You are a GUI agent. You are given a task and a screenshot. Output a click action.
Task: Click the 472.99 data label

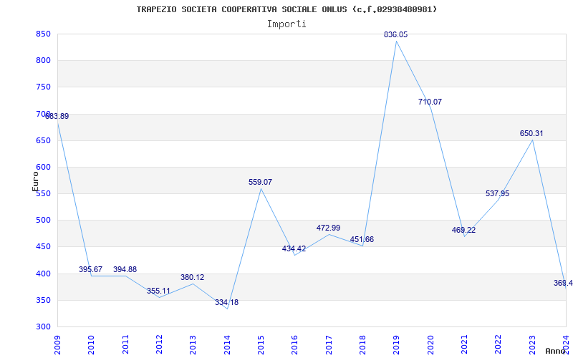point(329,228)
